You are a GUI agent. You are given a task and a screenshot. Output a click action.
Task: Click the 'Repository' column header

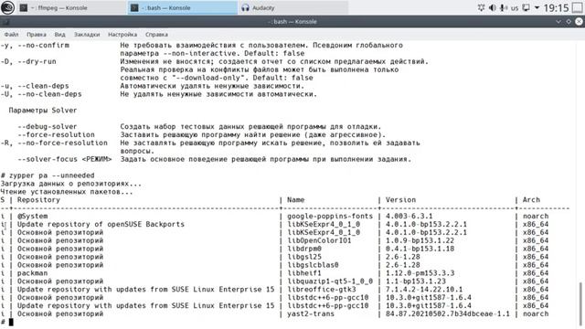click(38, 200)
